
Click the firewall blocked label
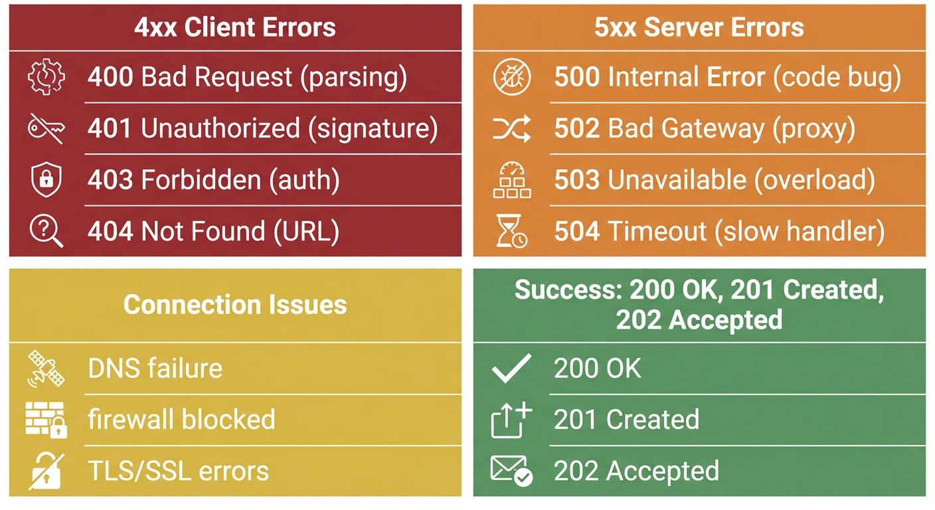coord(181,420)
